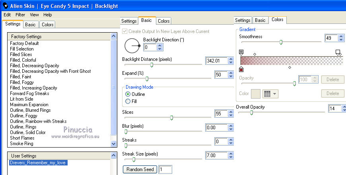Open the View menu
The height and width of the screenshot is (175, 346).
(x=34, y=15)
